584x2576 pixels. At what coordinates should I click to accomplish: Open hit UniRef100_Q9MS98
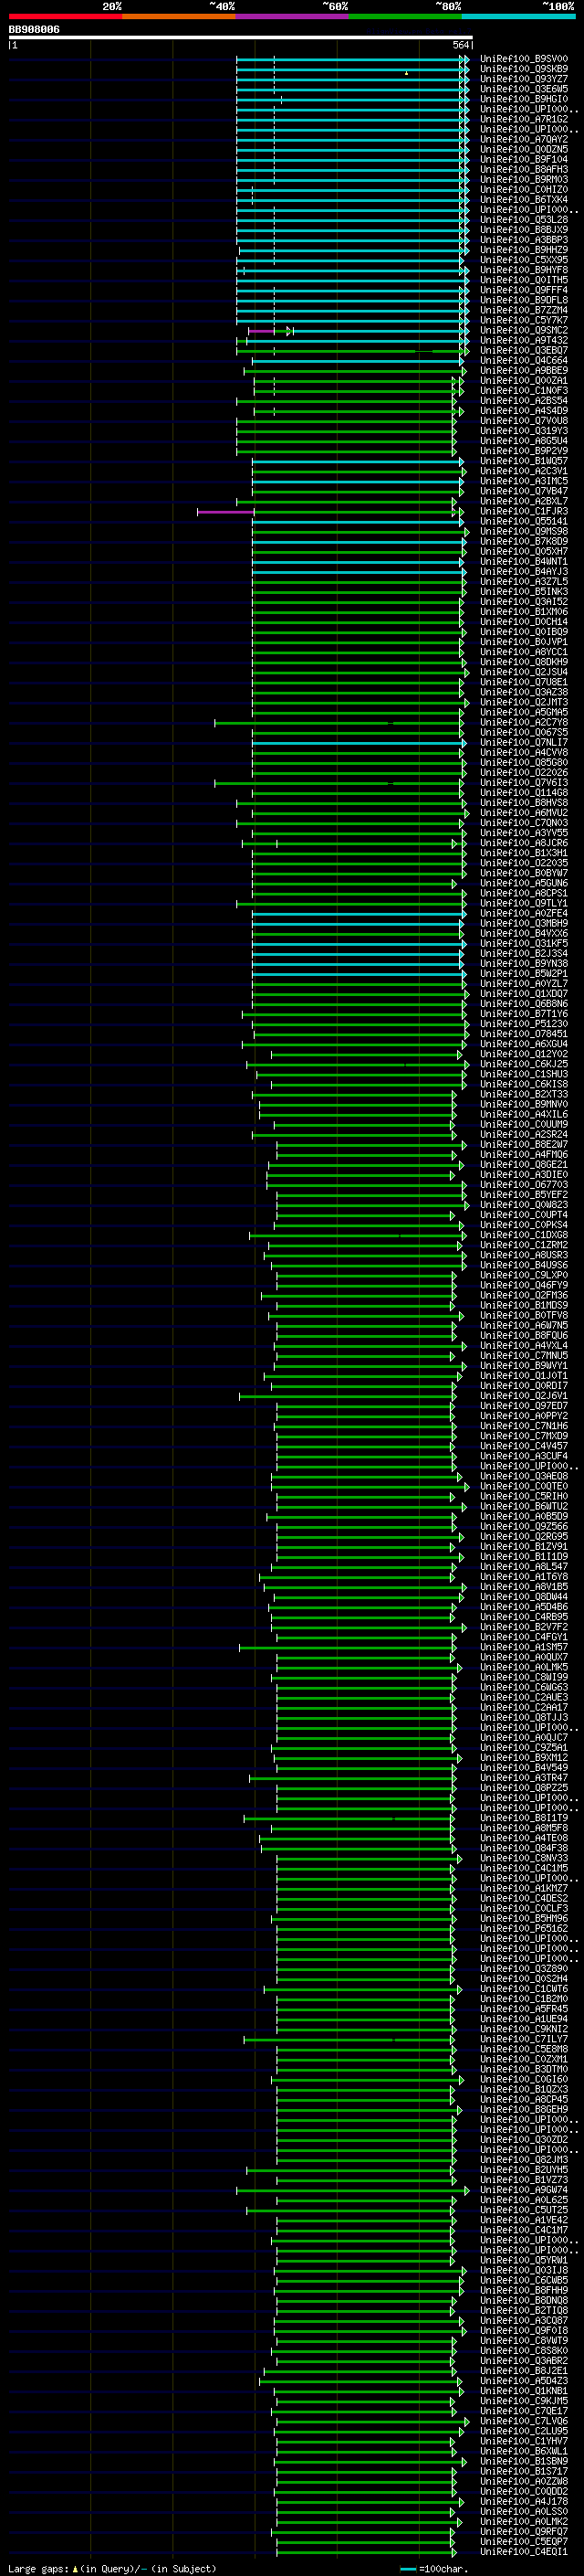point(523,531)
